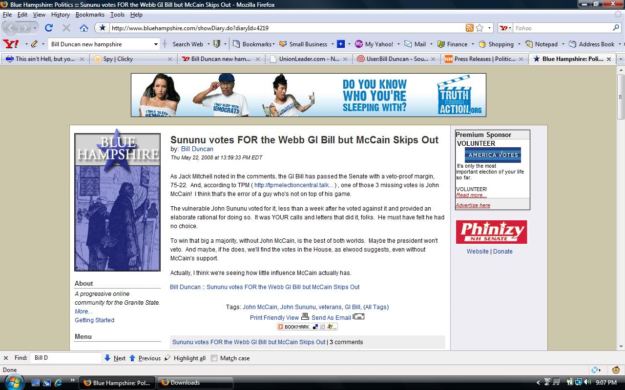Expand the Finance toolbar dropdown arrow
This screenshot has width=625, height=390.
(x=472, y=44)
